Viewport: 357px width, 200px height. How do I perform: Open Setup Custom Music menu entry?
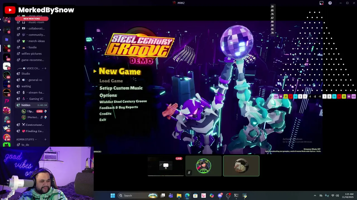pyautogui.click(x=121, y=88)
